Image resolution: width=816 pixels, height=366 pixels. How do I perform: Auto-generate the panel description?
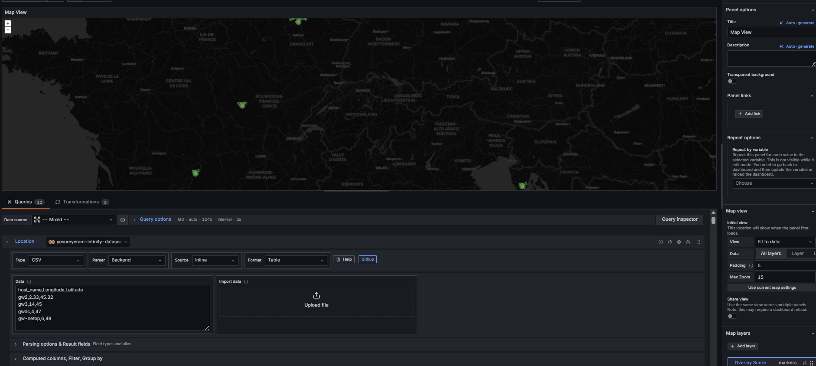coord(796,46)
